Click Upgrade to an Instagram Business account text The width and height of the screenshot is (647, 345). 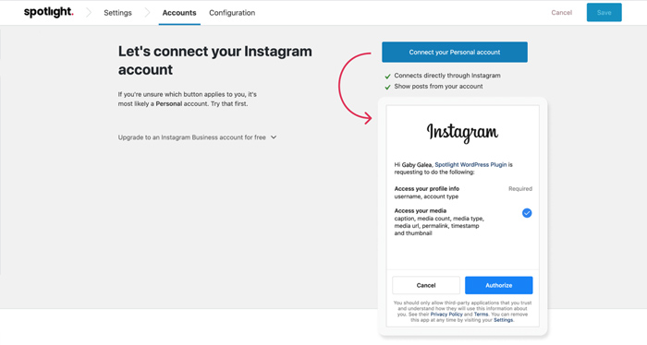tap(192, 137)
